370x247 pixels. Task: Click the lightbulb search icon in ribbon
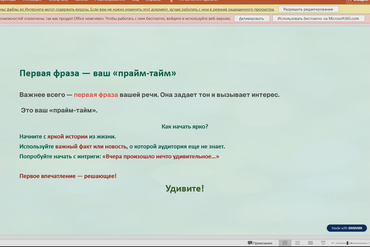click(171, 1)
